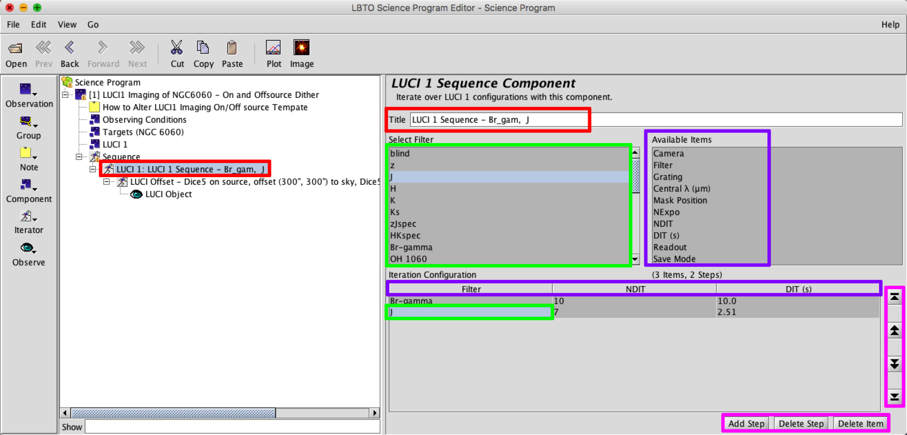This screenshot has height=435, width=907.
Task: Click the DIT (s) column header
Action: [x=798, y=289]
